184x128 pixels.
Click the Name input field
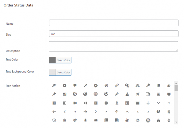click(113, 23)
